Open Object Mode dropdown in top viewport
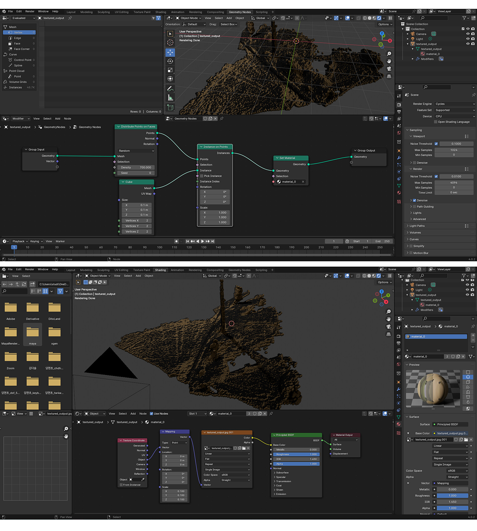 pos(189,18)
